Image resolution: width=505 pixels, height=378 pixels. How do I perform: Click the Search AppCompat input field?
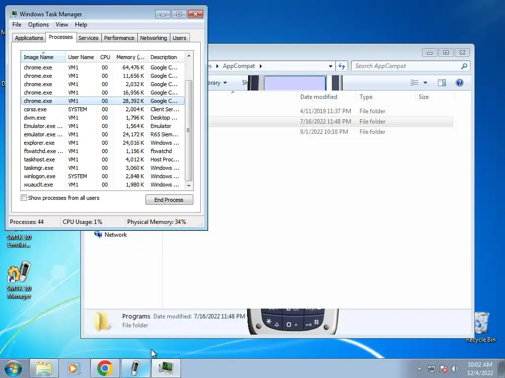(x=406, y=66)
